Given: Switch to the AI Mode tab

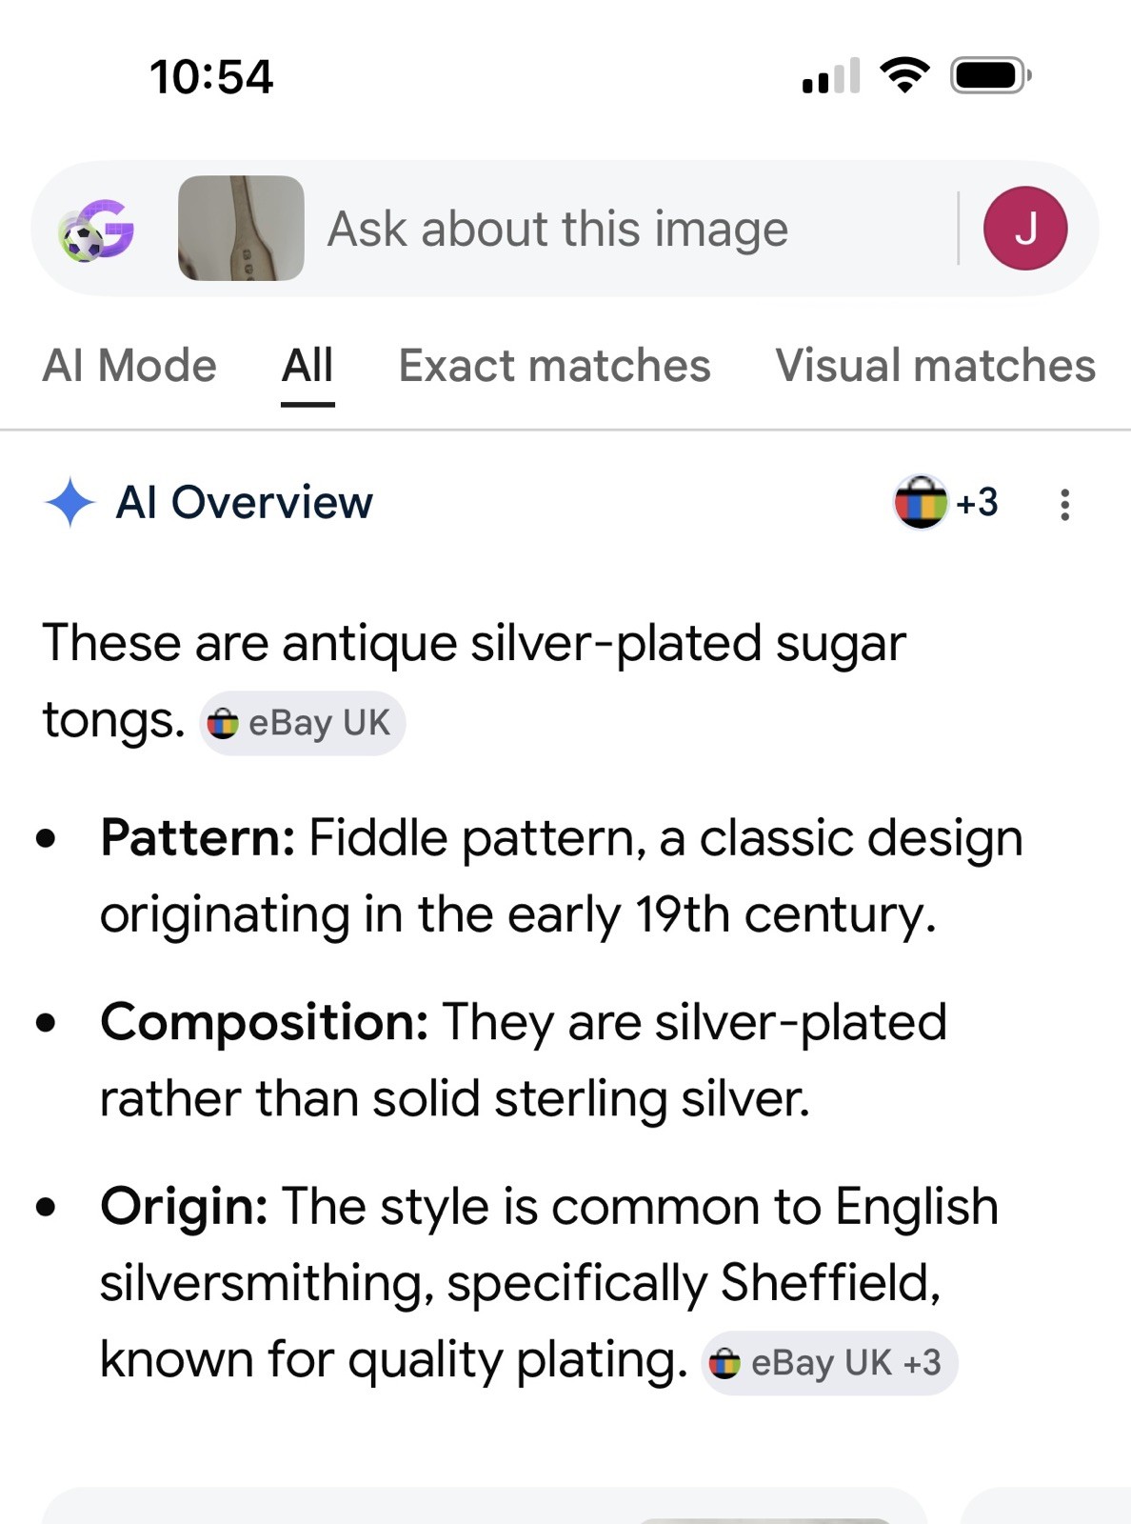Looking at the screenshot, I should click(x=129, y=366).
